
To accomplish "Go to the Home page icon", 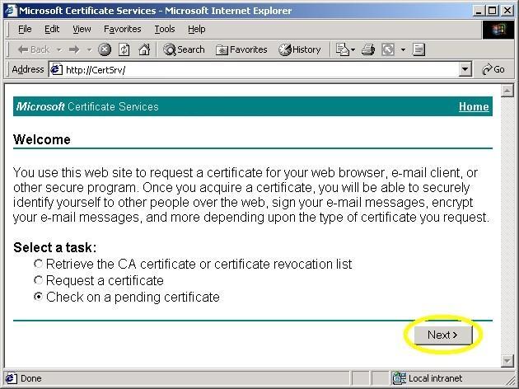I will tap(144, 50).
